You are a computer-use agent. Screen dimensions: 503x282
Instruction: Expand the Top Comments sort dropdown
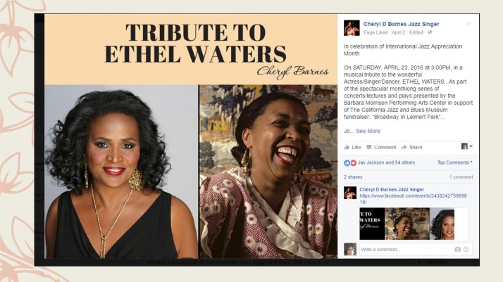[454, 162]
